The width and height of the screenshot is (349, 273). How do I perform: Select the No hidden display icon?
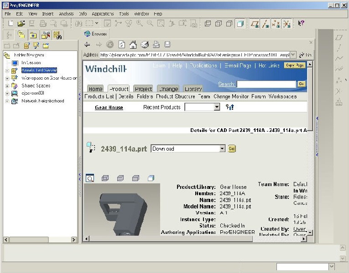[x=229, y=23]
